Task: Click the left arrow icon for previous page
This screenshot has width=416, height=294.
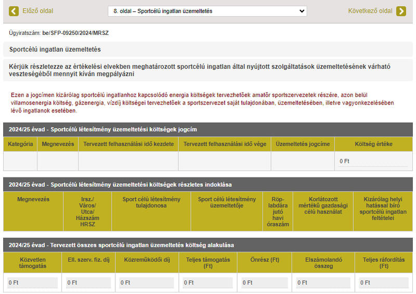Action: pyautogui.click(x=14, y=11)
